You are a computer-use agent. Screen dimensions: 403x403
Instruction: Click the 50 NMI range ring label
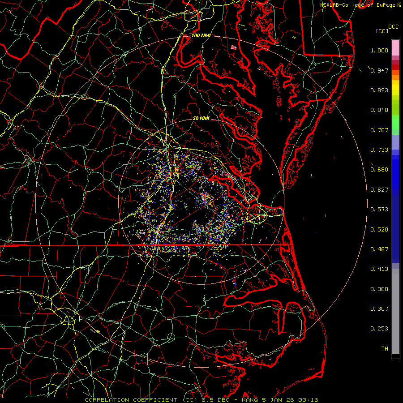tap(201, 119)
